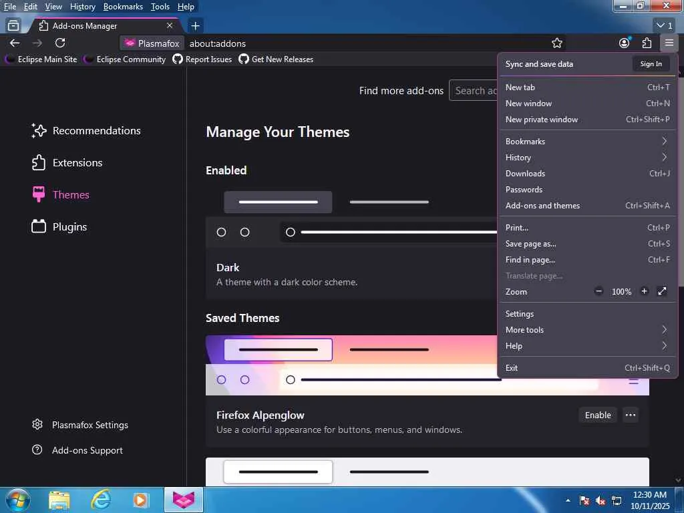Screen dimensions: 684x513
Task: Select Find in page... menu item
Action: (x=586, y=260)
